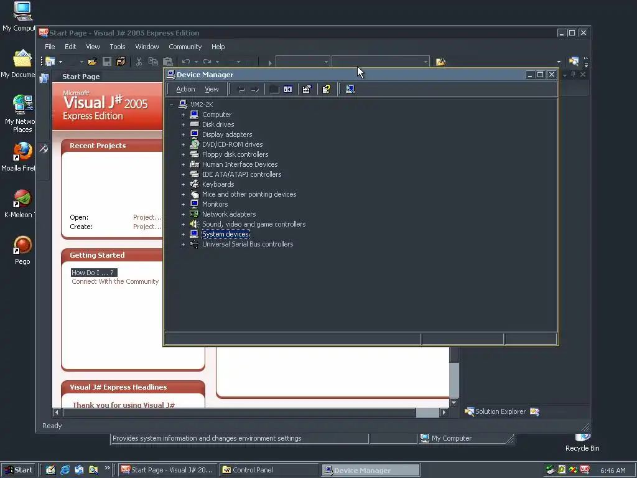Expand the Computer node in device tree
The image size is (637, 478).
coord(184,115)
